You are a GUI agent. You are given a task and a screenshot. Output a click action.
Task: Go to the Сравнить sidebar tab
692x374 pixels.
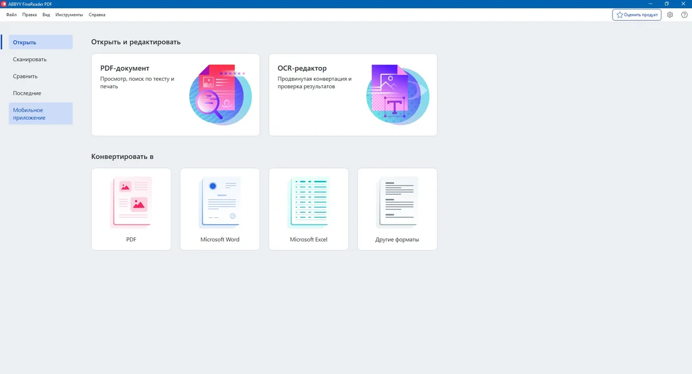(x=40, y=76)
